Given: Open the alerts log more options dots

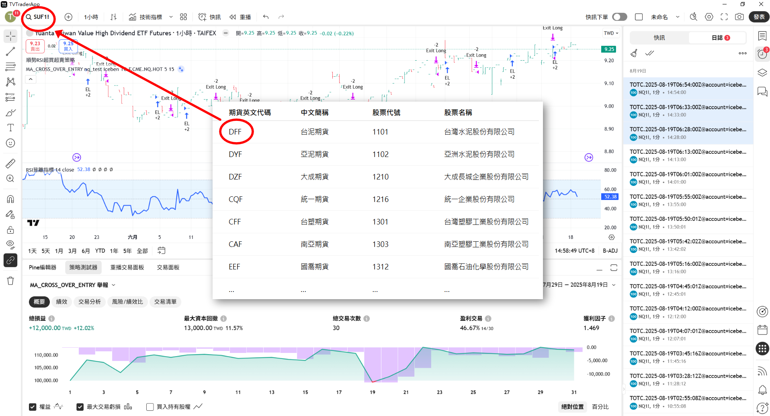Looking at the screenshot, I should (743, 53).
